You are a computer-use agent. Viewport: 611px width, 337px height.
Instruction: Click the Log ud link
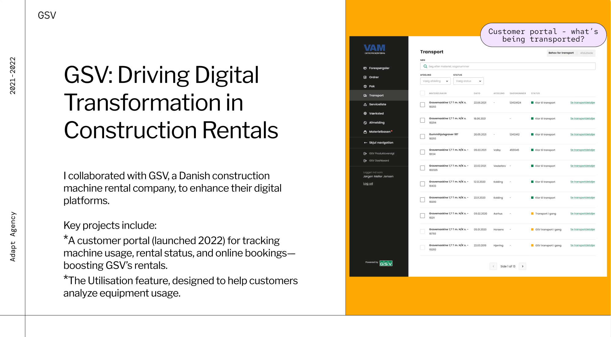tap(368, 184)
